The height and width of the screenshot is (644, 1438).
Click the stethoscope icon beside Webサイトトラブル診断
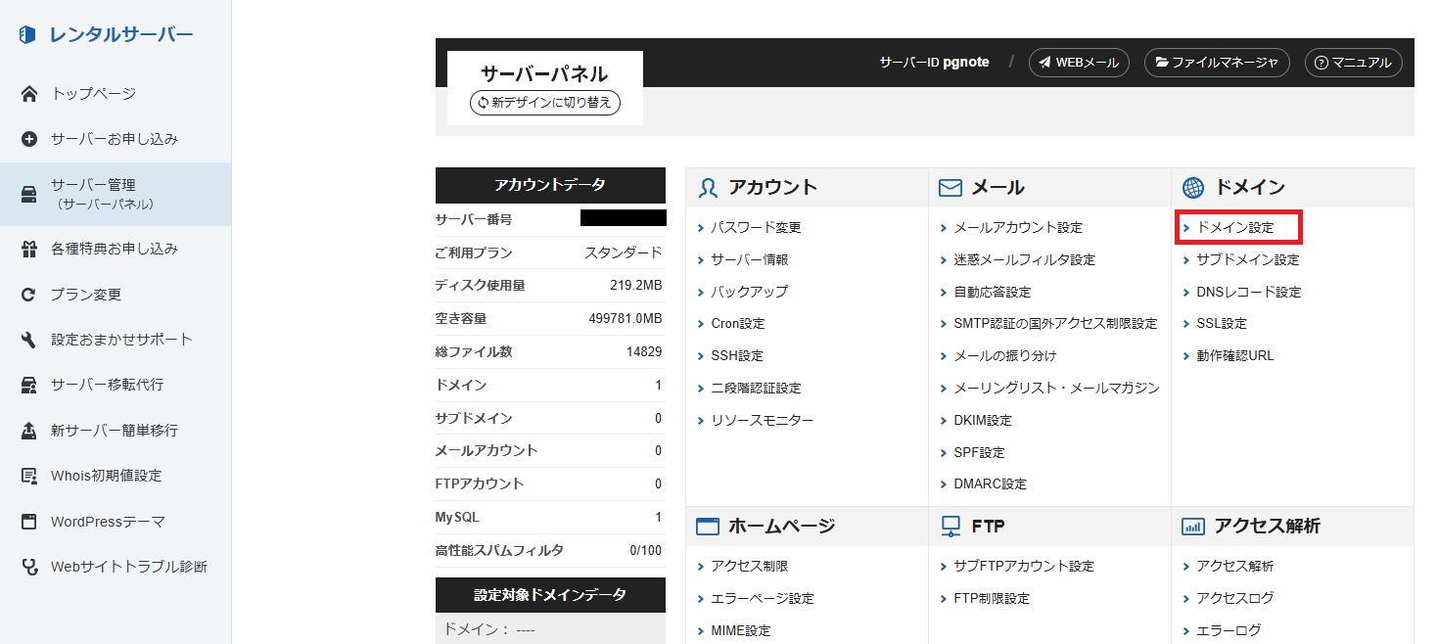click(29, 567)
